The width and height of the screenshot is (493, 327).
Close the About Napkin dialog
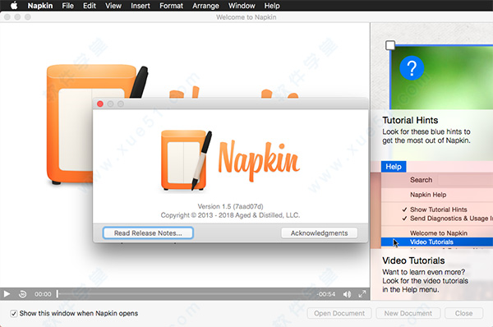(100, 104)
